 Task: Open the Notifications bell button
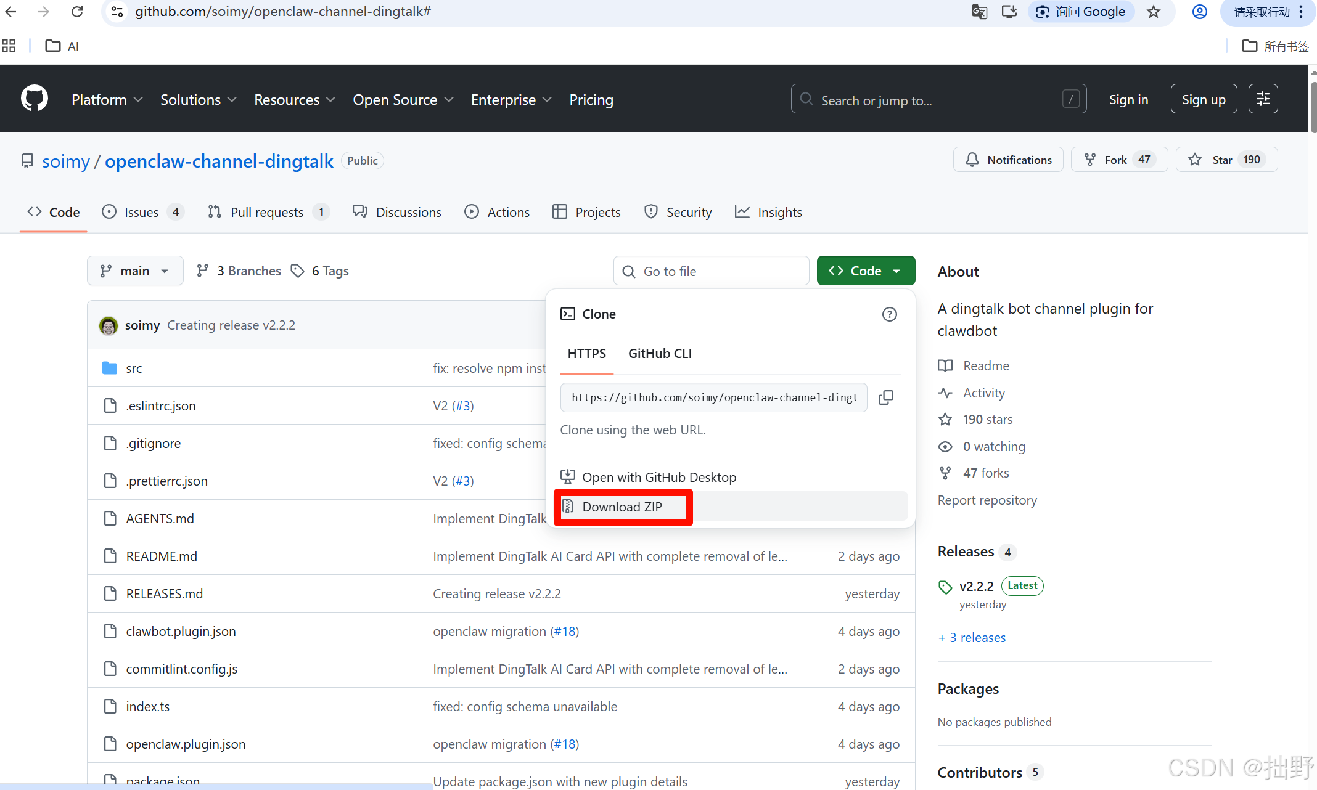(x=1008, y=160)
